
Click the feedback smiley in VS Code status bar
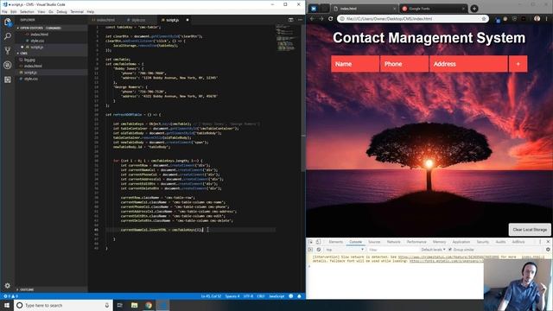pyautogui.click(x=291, y=296)
